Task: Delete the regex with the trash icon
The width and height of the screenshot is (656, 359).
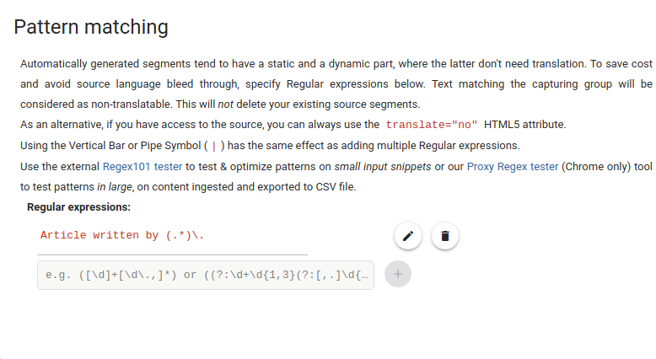Action: tap(445, 236)
